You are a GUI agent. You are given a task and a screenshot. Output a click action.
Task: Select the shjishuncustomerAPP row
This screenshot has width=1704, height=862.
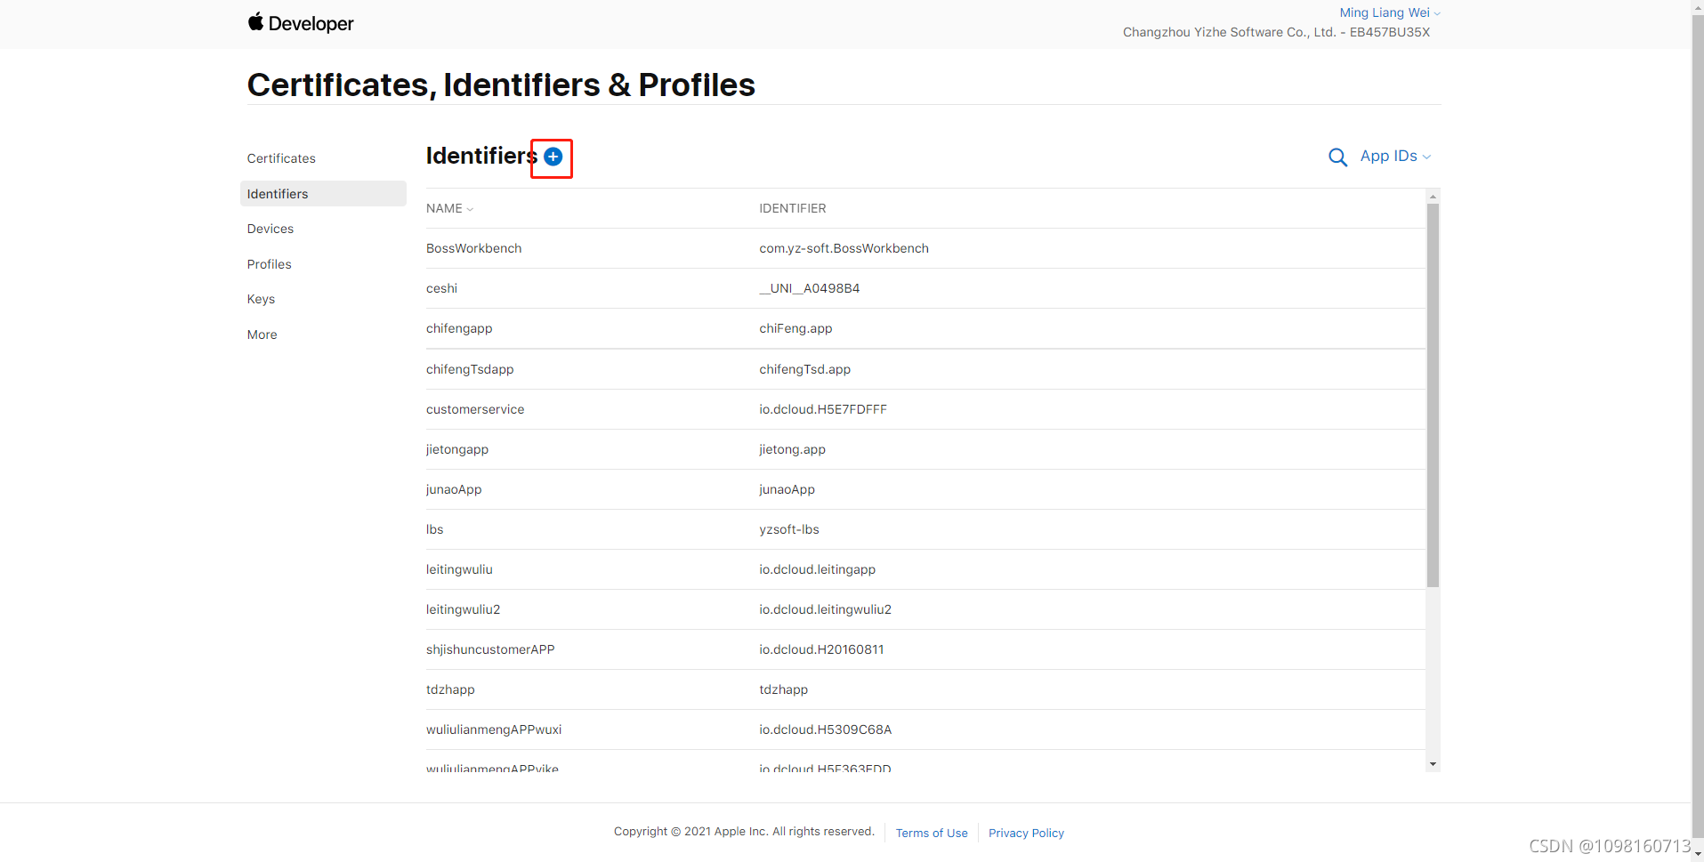(x=925, y=649)
